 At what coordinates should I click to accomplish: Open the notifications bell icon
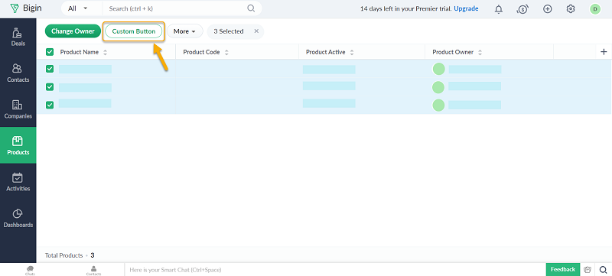click(x=499, y=9)
